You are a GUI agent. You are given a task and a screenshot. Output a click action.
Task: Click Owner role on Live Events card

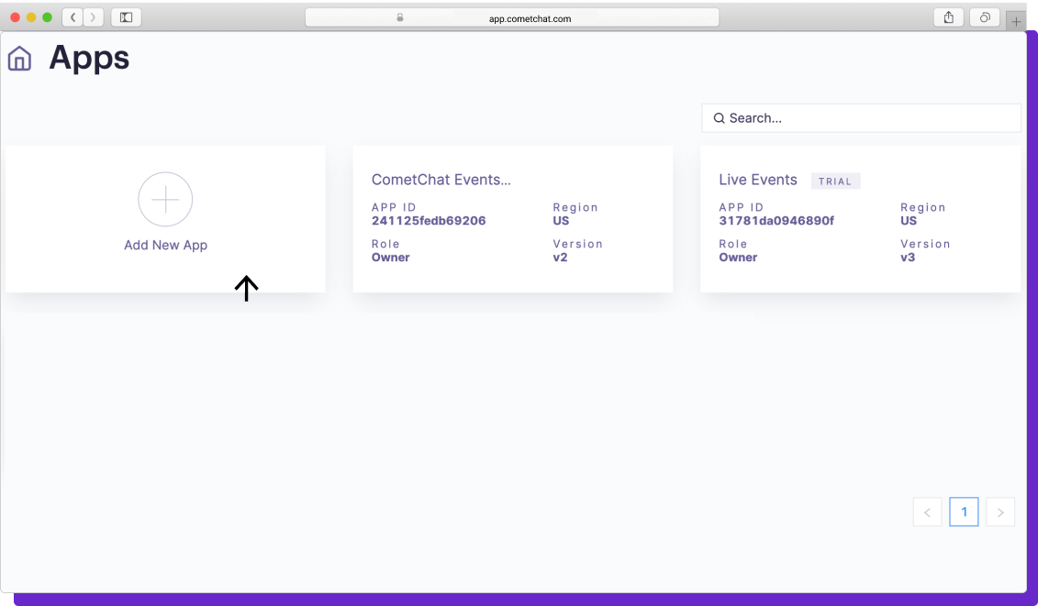click(x=738, y=258)
